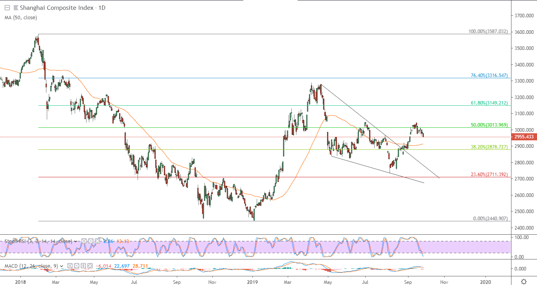Click the Stoch RSI indicator name
The image size is (537, 285).
[x=38, y=241]
